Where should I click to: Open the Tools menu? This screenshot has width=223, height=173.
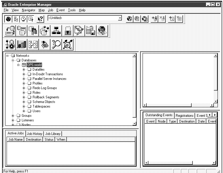[72, 10]
